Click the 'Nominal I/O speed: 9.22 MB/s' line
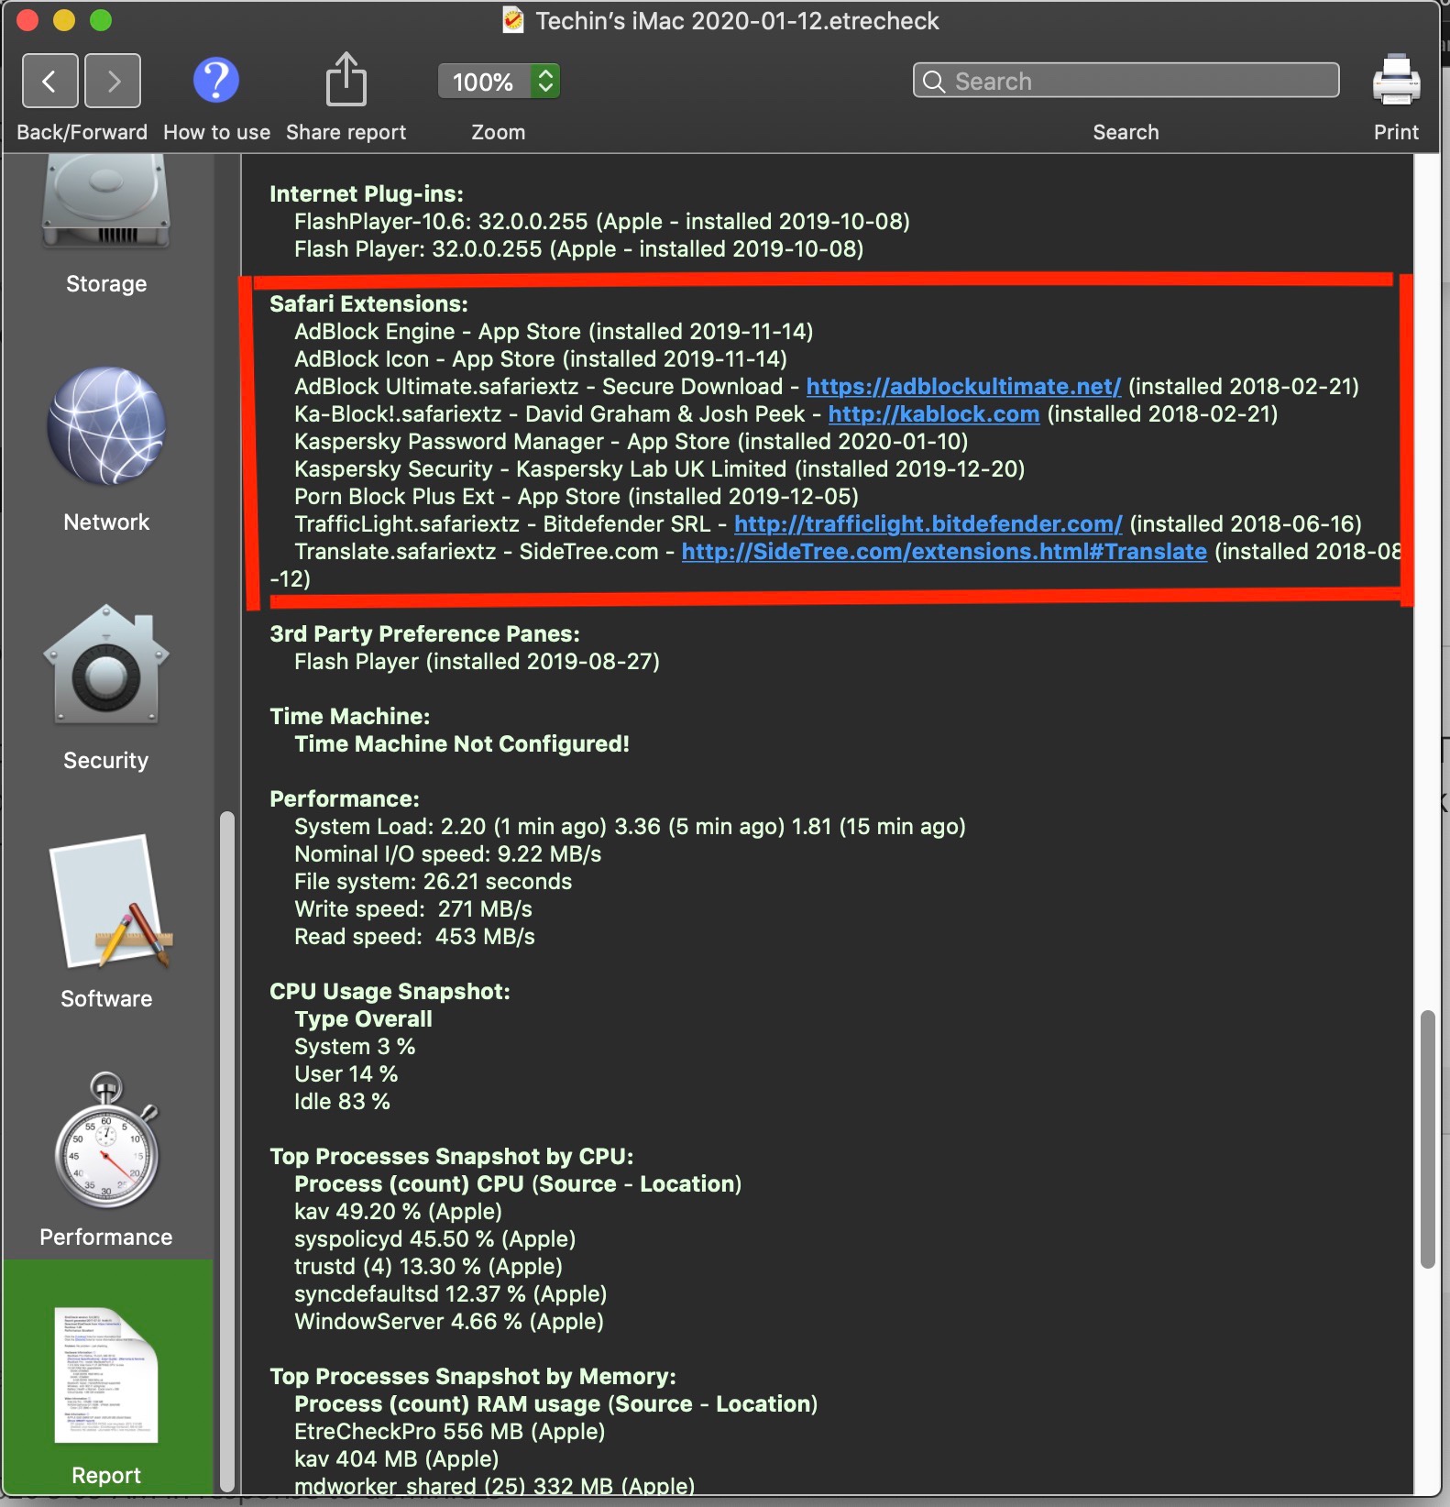This screenshot has width=1450, height=1507. coord(447,854)
